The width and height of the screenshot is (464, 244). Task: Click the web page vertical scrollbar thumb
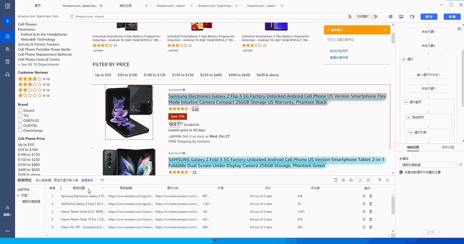(393, 38)
